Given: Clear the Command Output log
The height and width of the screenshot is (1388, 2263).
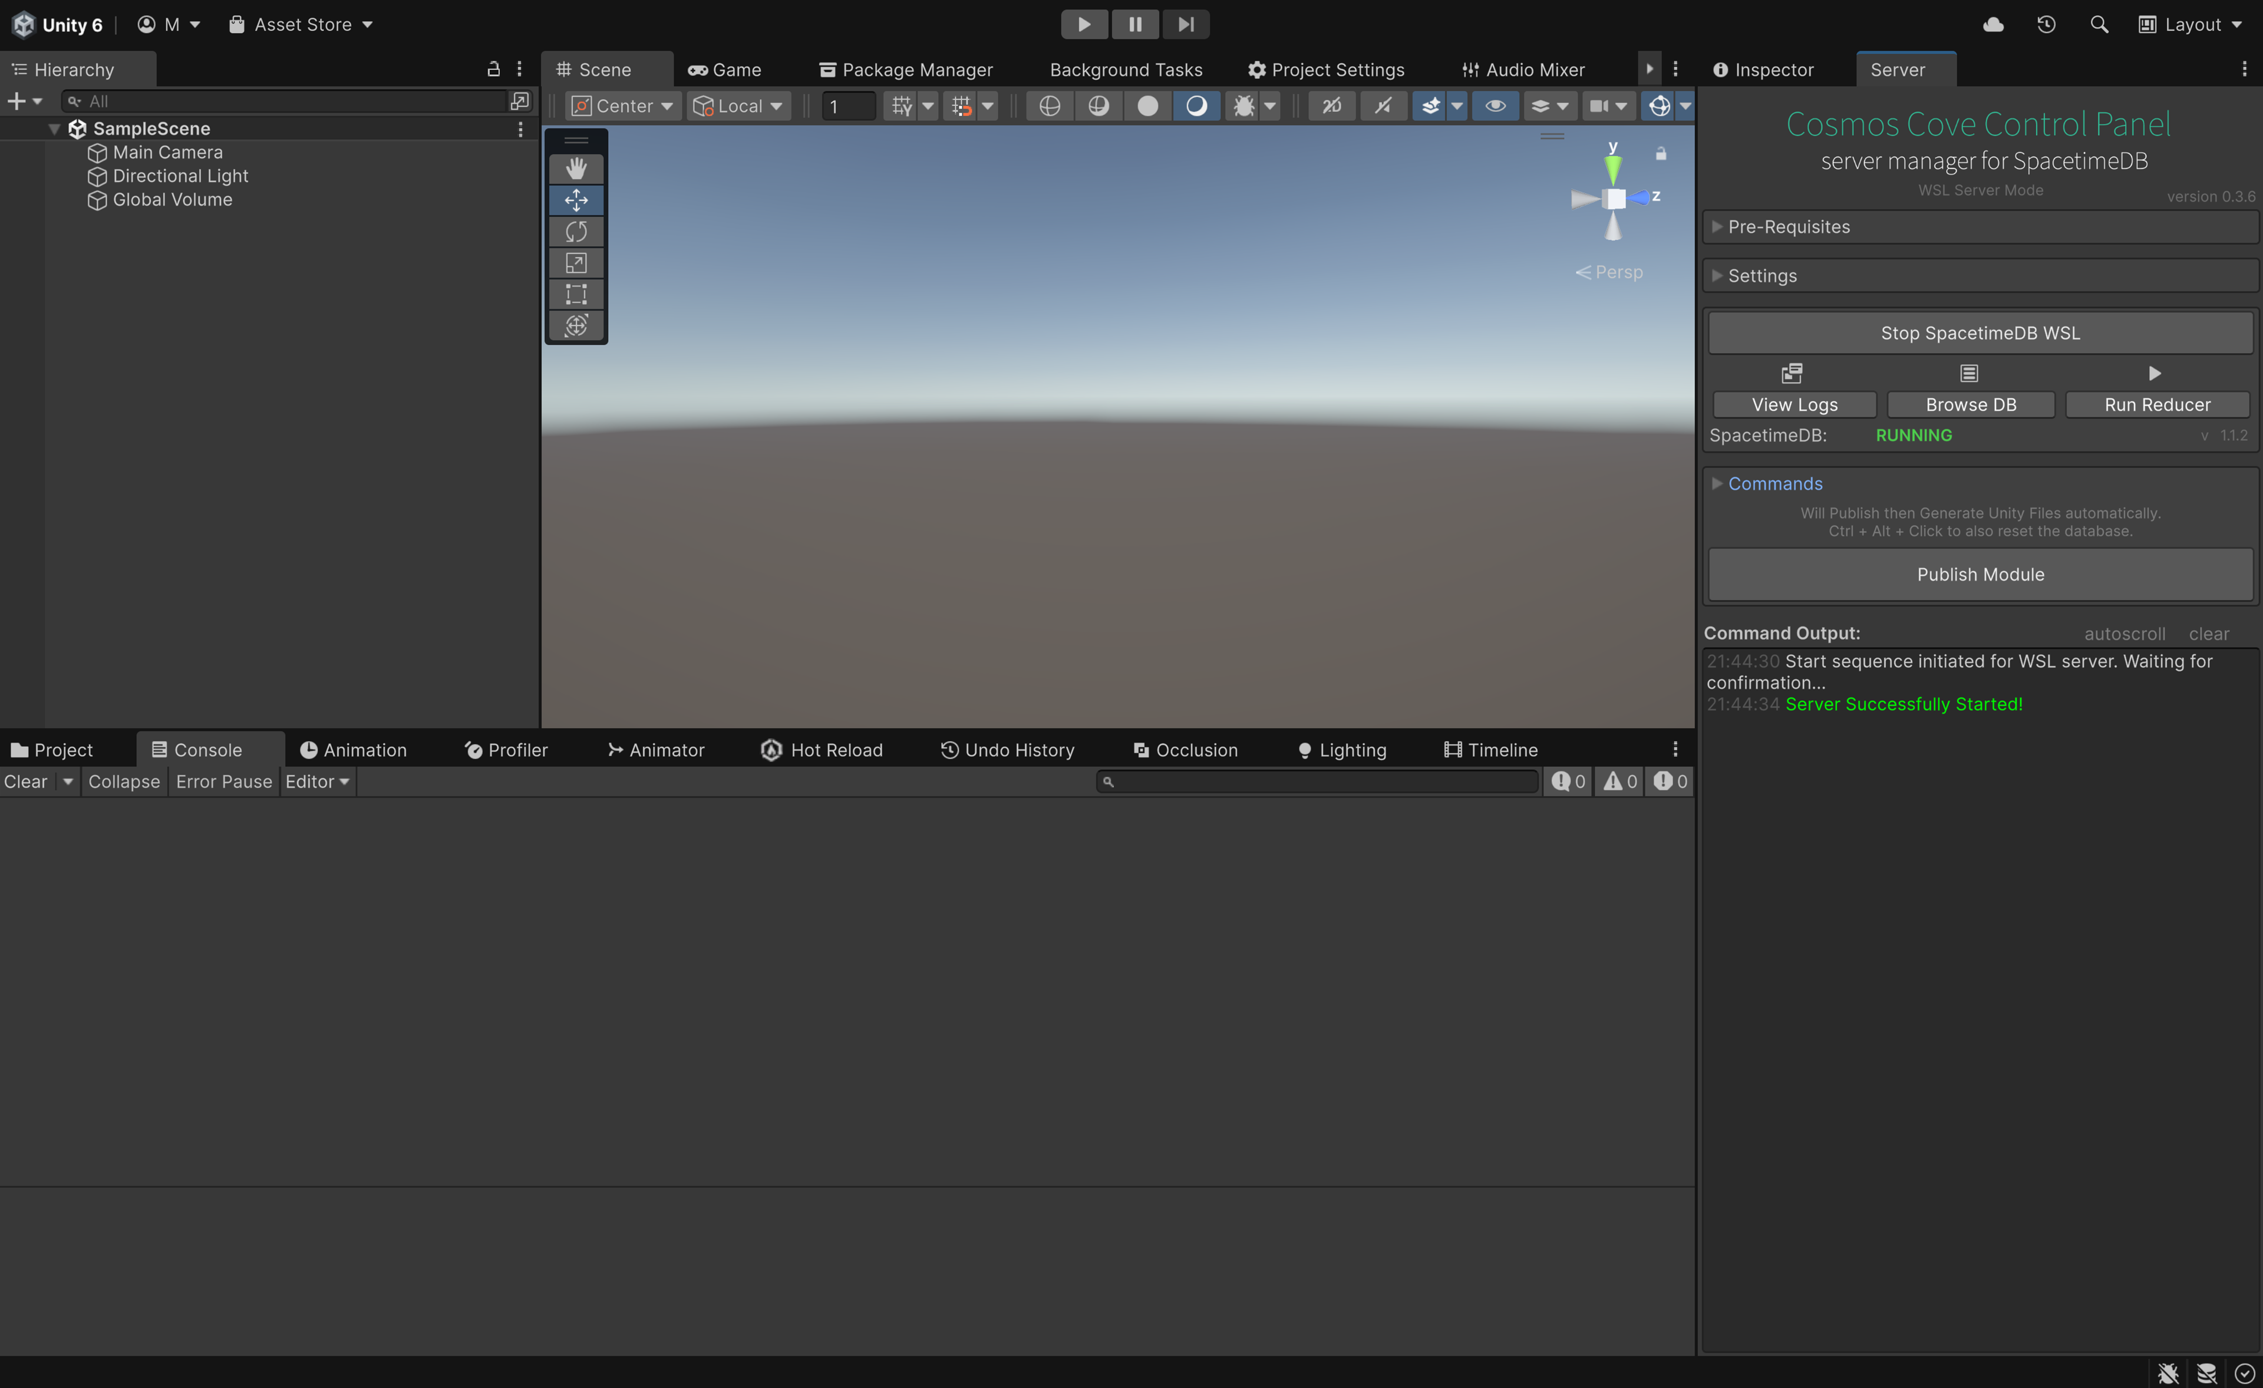Looking at the screenshot, I should point(2208,634).
